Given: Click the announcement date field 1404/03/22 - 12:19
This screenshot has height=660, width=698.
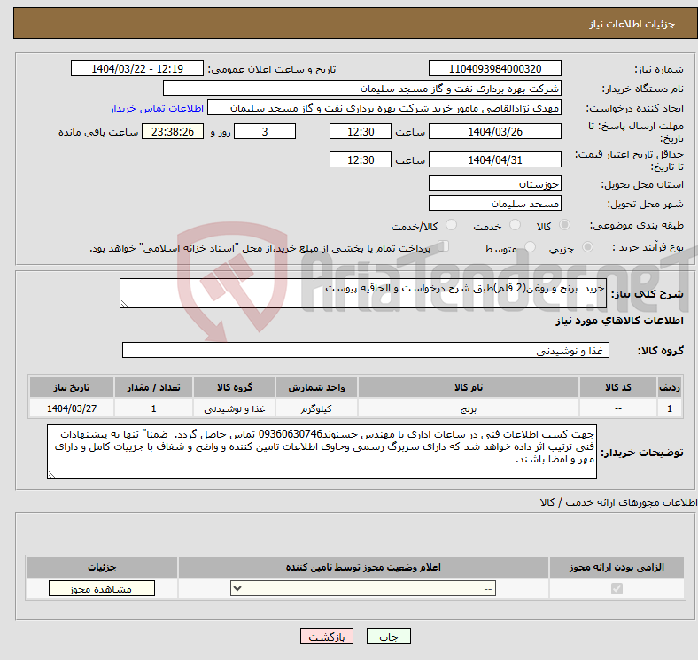Looking at the screenshot, I should click(137, 68).
